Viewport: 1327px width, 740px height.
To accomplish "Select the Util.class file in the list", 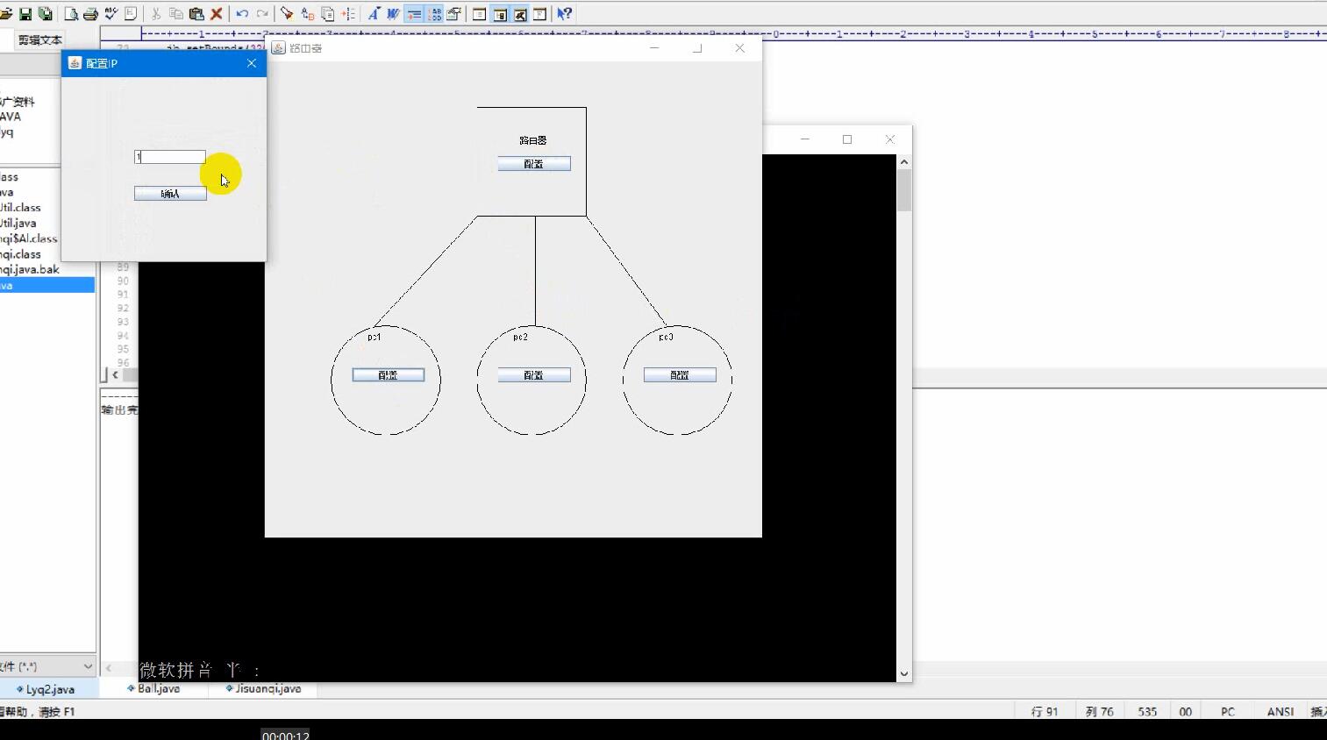I will pos(20,208).
